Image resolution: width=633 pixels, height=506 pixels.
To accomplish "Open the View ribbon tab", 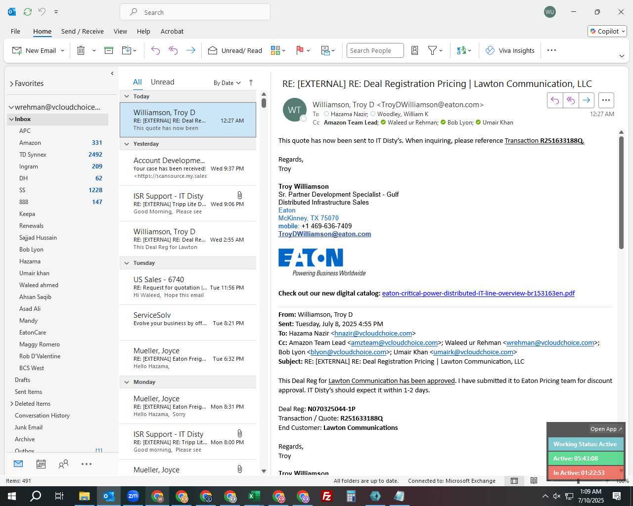I will click(x=120, y=31).
